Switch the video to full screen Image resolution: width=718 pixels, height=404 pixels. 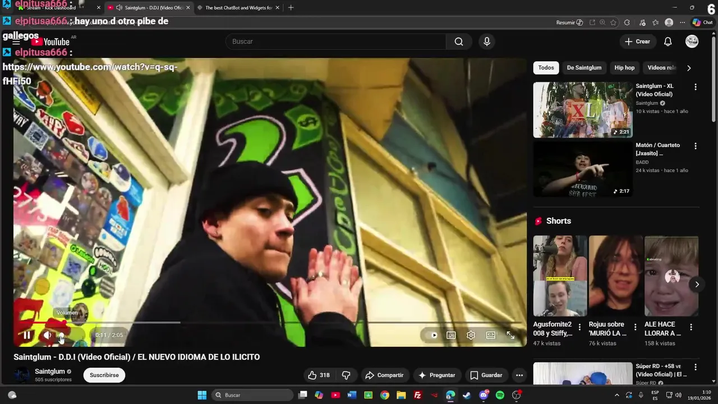click(x=510, y=335)
